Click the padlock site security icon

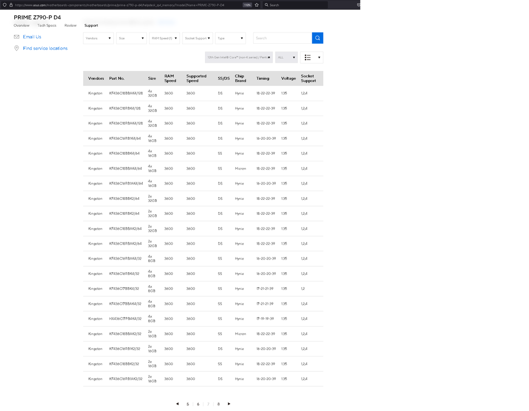(11, 5)
